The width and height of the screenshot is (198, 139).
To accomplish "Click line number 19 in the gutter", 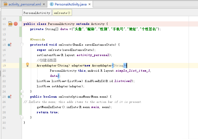I will 4,65.
